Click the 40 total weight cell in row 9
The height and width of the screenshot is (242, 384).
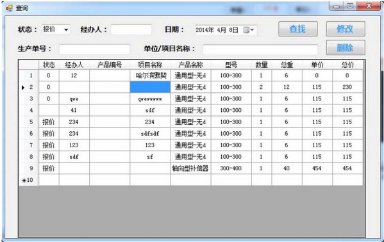pos(287,168)
